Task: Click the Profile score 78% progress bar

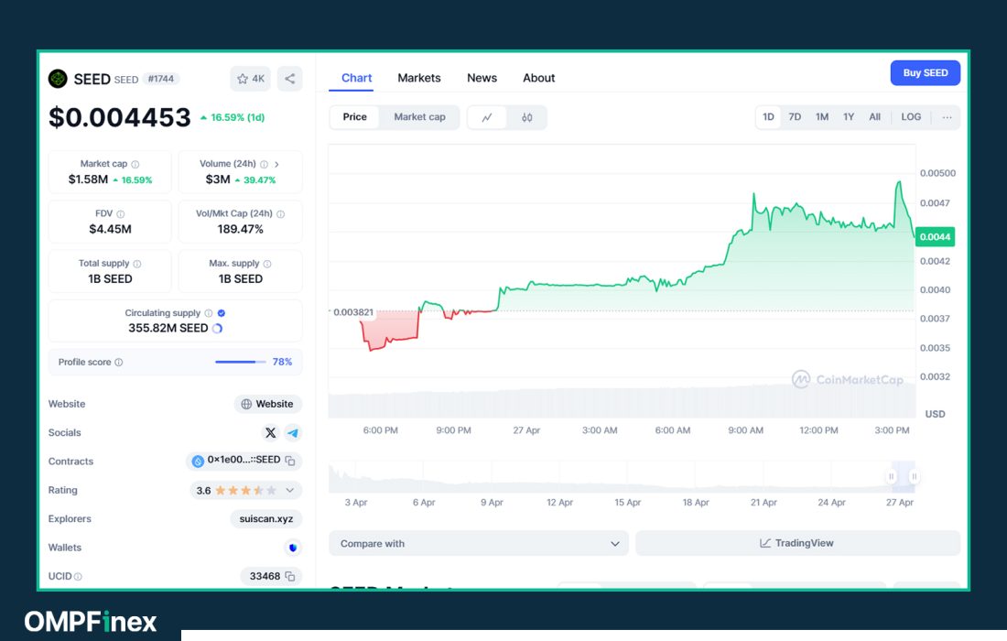Action: (x=240, y=363)
